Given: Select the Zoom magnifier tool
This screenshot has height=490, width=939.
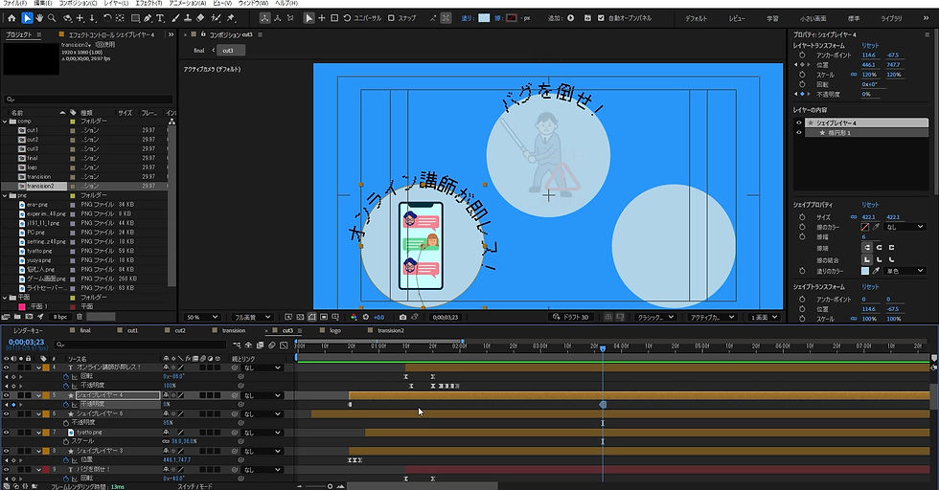Looking at the screenshot, I should pyautogui.click(x=52, y=18).
